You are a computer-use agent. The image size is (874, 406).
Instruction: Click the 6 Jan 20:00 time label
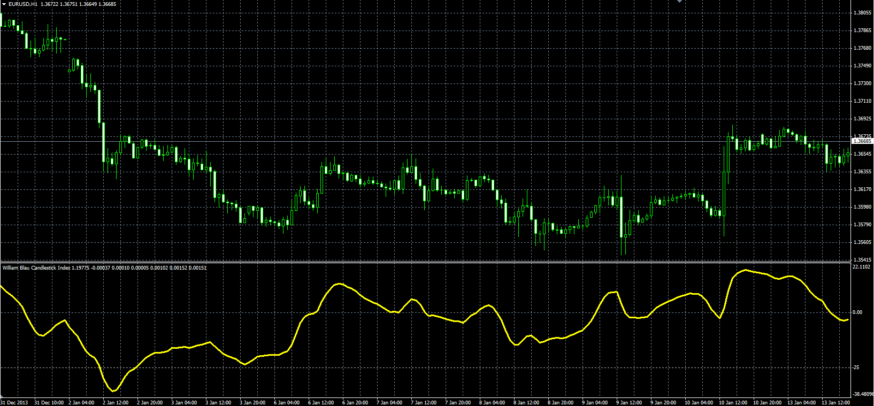[355, 403]
